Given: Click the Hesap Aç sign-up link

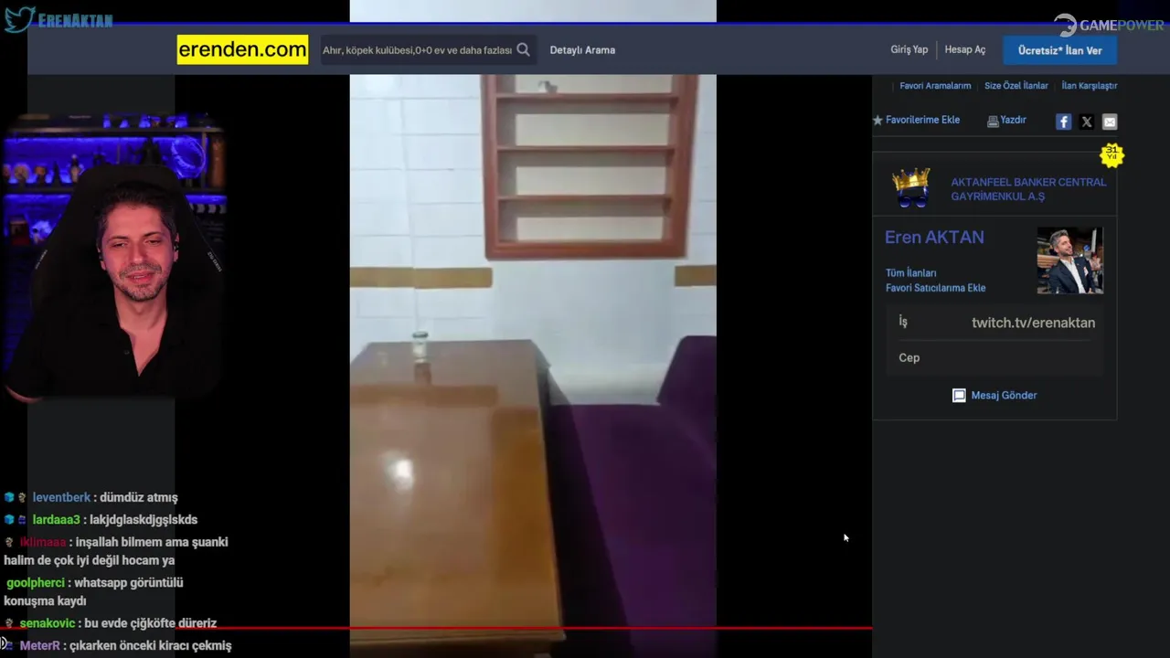Looking at the screenshot, I should (965, 49).
